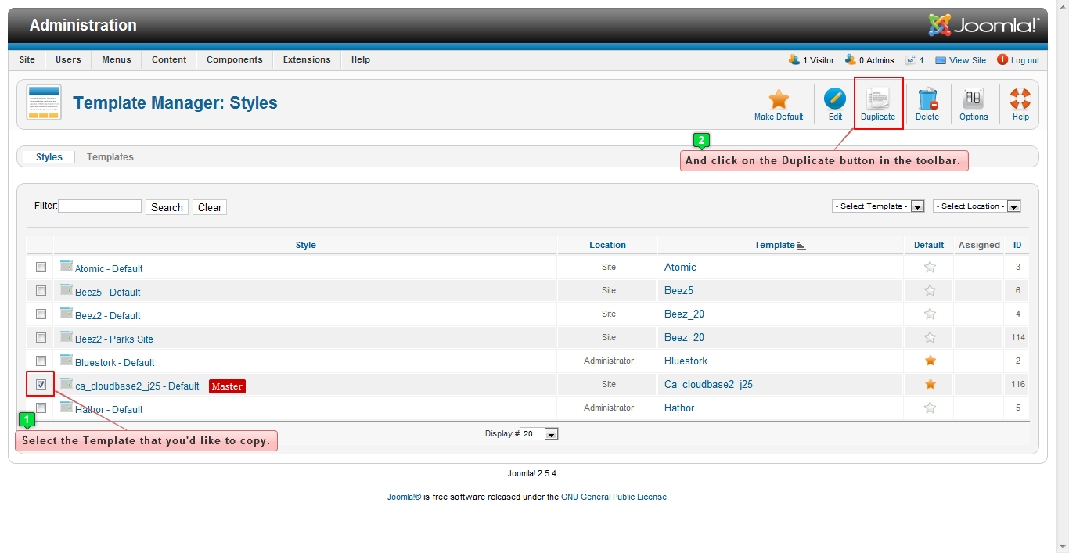
Task: Check the Atomic - Default checkbox
Action: [x=41, y=267]
